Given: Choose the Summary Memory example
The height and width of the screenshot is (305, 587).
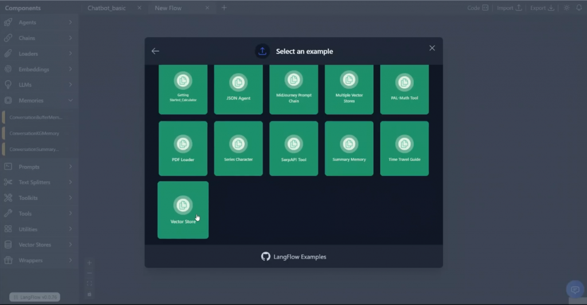Looking at the screenshot, I should coord(349,148).
